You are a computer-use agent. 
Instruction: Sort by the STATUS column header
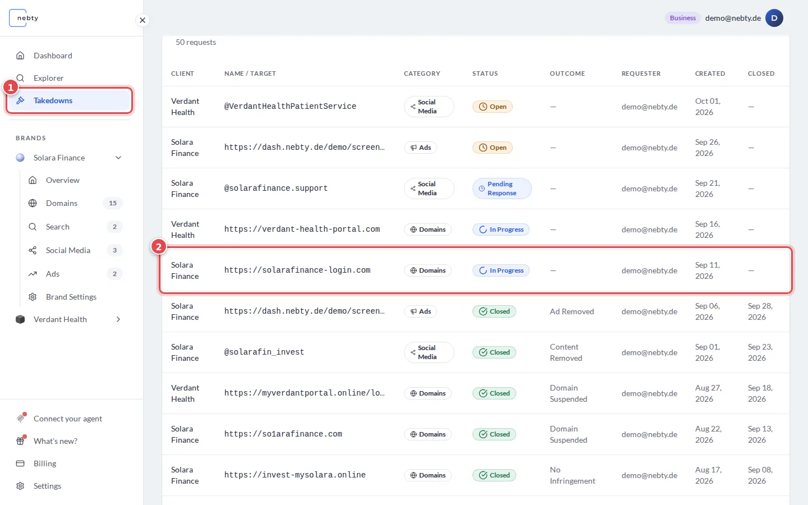[x=485, y=74]
